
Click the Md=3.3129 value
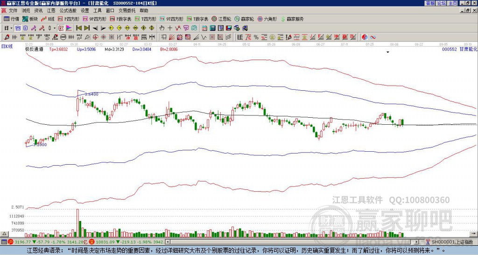pos(114,49)
